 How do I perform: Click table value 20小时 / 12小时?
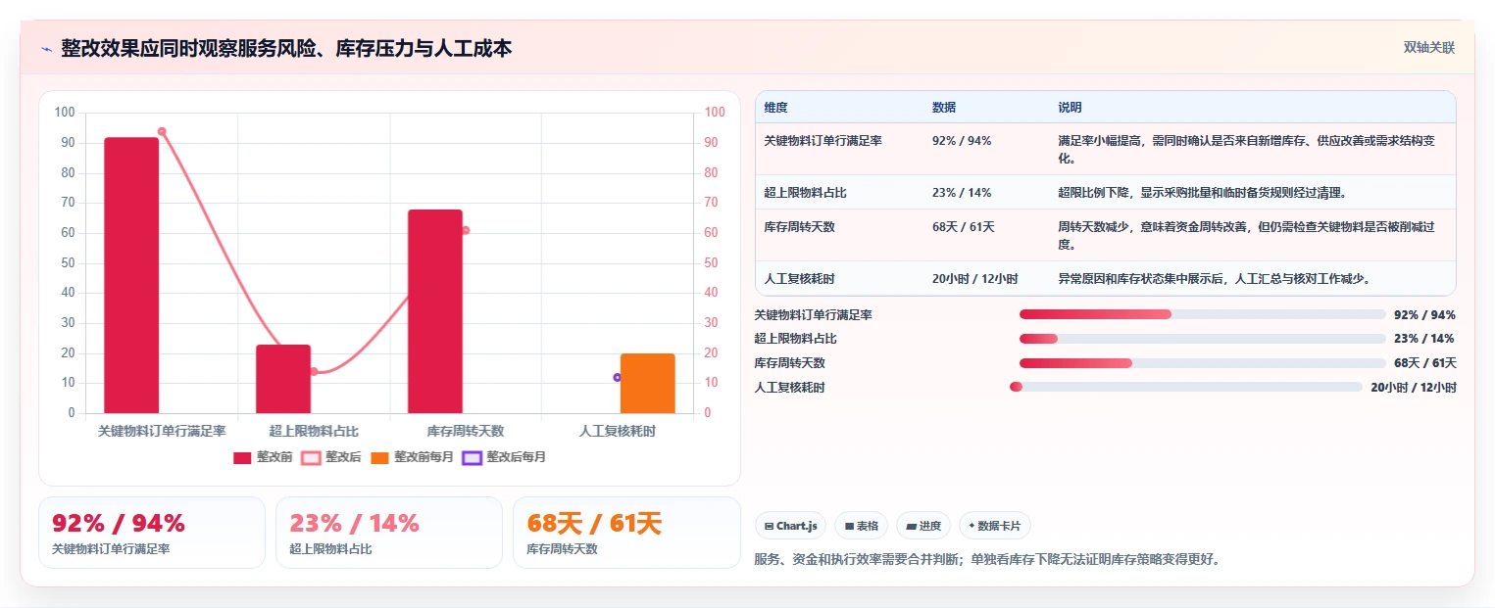(x=975, y=279)
